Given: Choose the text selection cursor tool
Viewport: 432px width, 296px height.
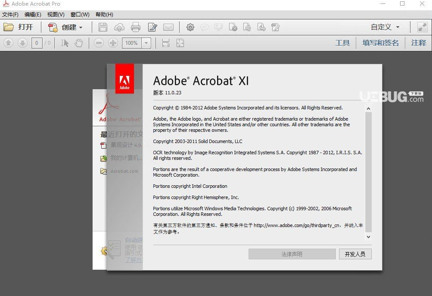Looking at the screenshot, I should point(65,43).
